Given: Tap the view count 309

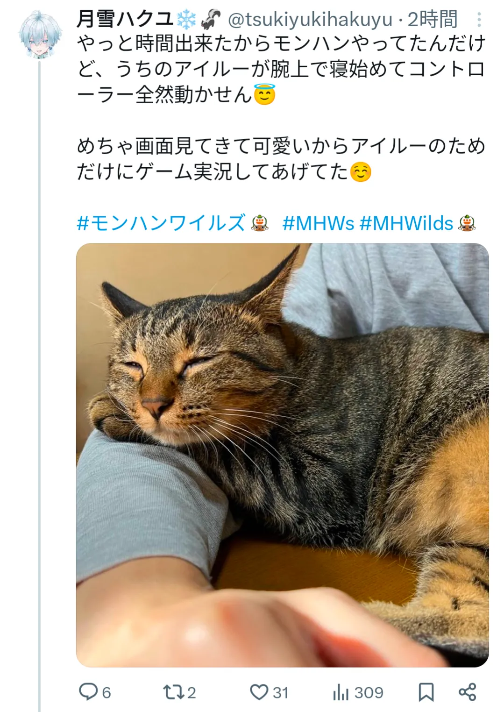Looking at the screenshot, I should coord(369,692).
